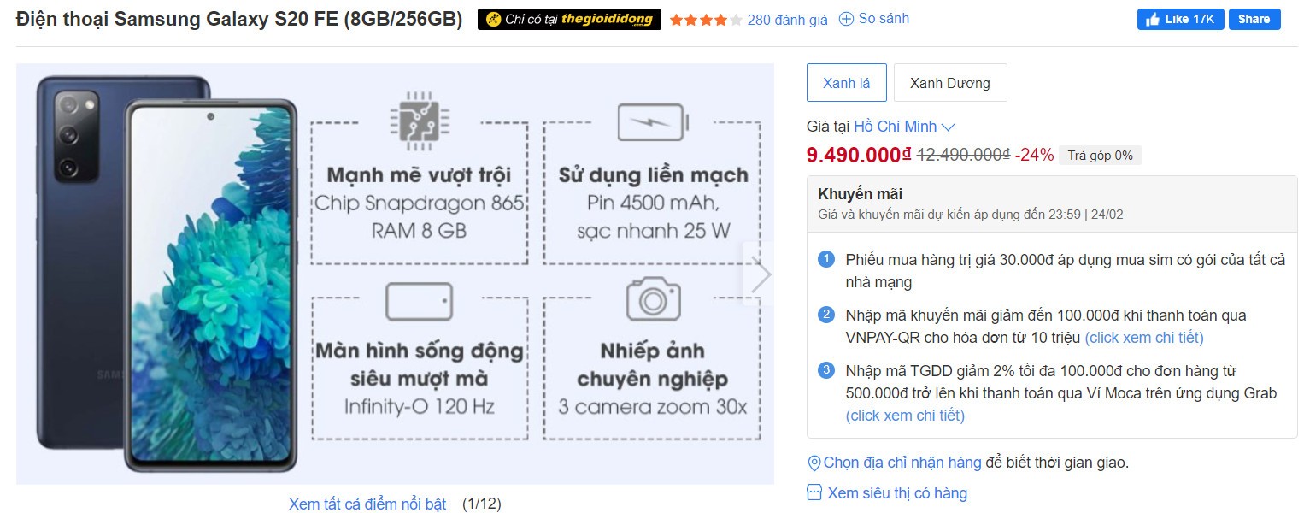
Task: Click the chevron beside Hồ Chí Minh
Action: [x=948, y=127]
